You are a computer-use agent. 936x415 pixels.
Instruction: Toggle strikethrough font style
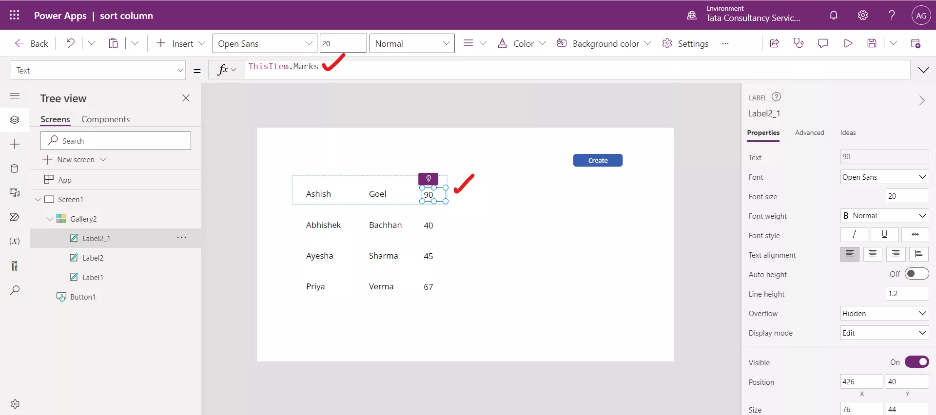click(915, 235)
